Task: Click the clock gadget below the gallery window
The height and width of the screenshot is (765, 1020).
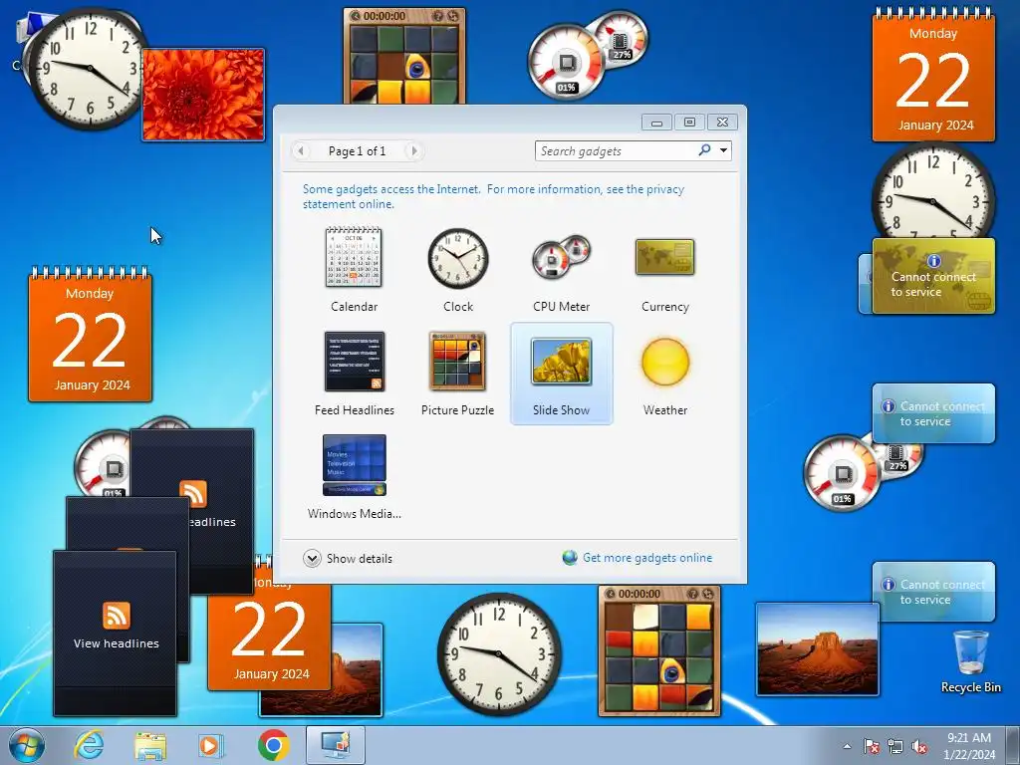Action: point(499,653)
